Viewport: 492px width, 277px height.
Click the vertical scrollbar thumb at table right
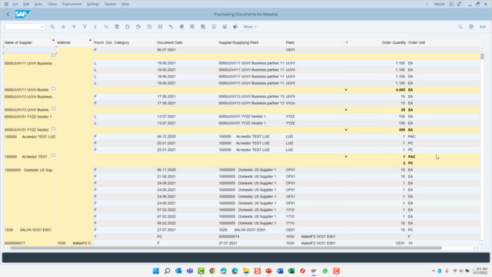pos(482,56)
